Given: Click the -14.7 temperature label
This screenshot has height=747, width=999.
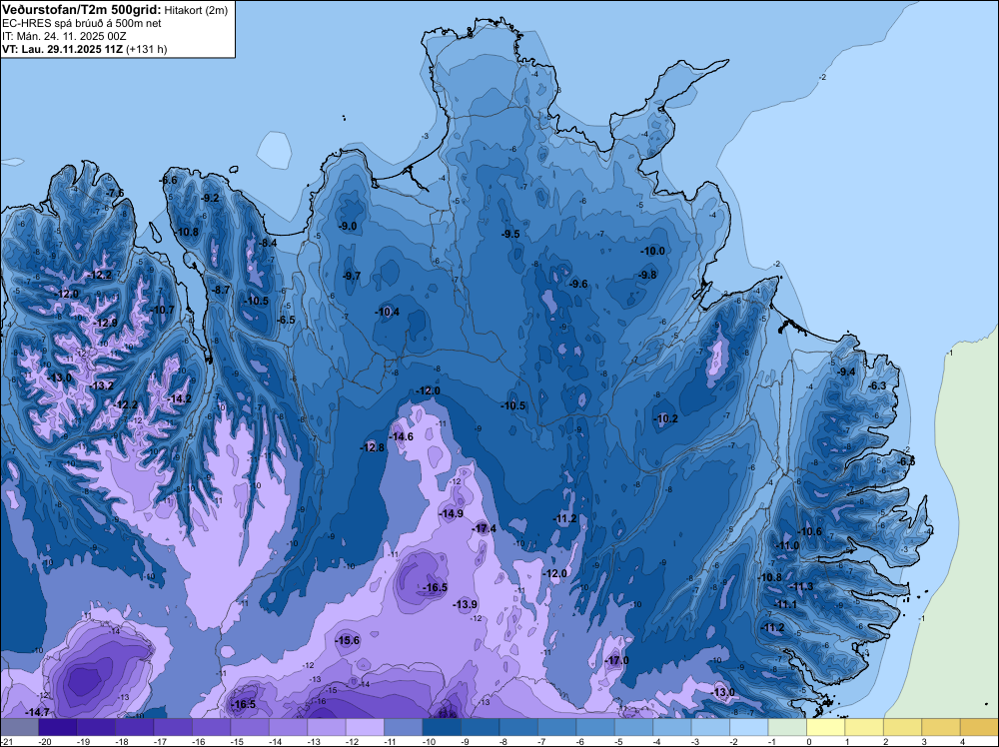Looking at the screenshot, I should pyautogui.click(x=37, y=712).
